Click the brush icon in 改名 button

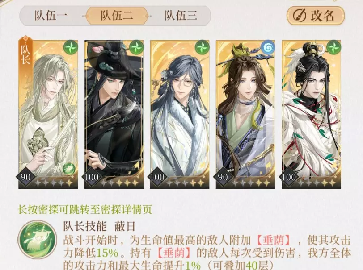click(300, 16)
